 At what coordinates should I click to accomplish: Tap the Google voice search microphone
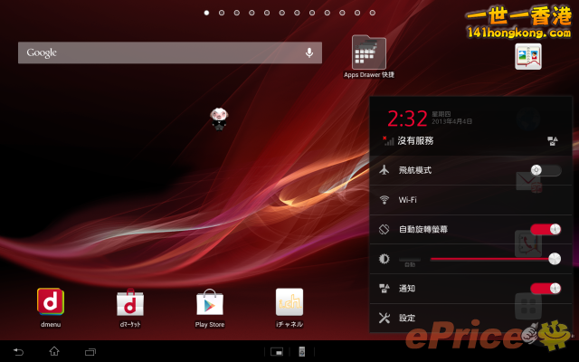coord(308,52)
